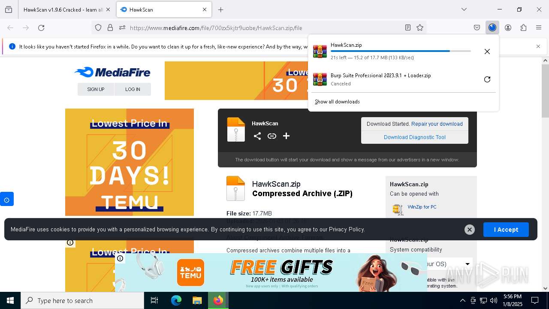This screenshot has height=309, width=549.
Task: Close the HawkScan MediaFire tab
Action: tap(205, 9)
